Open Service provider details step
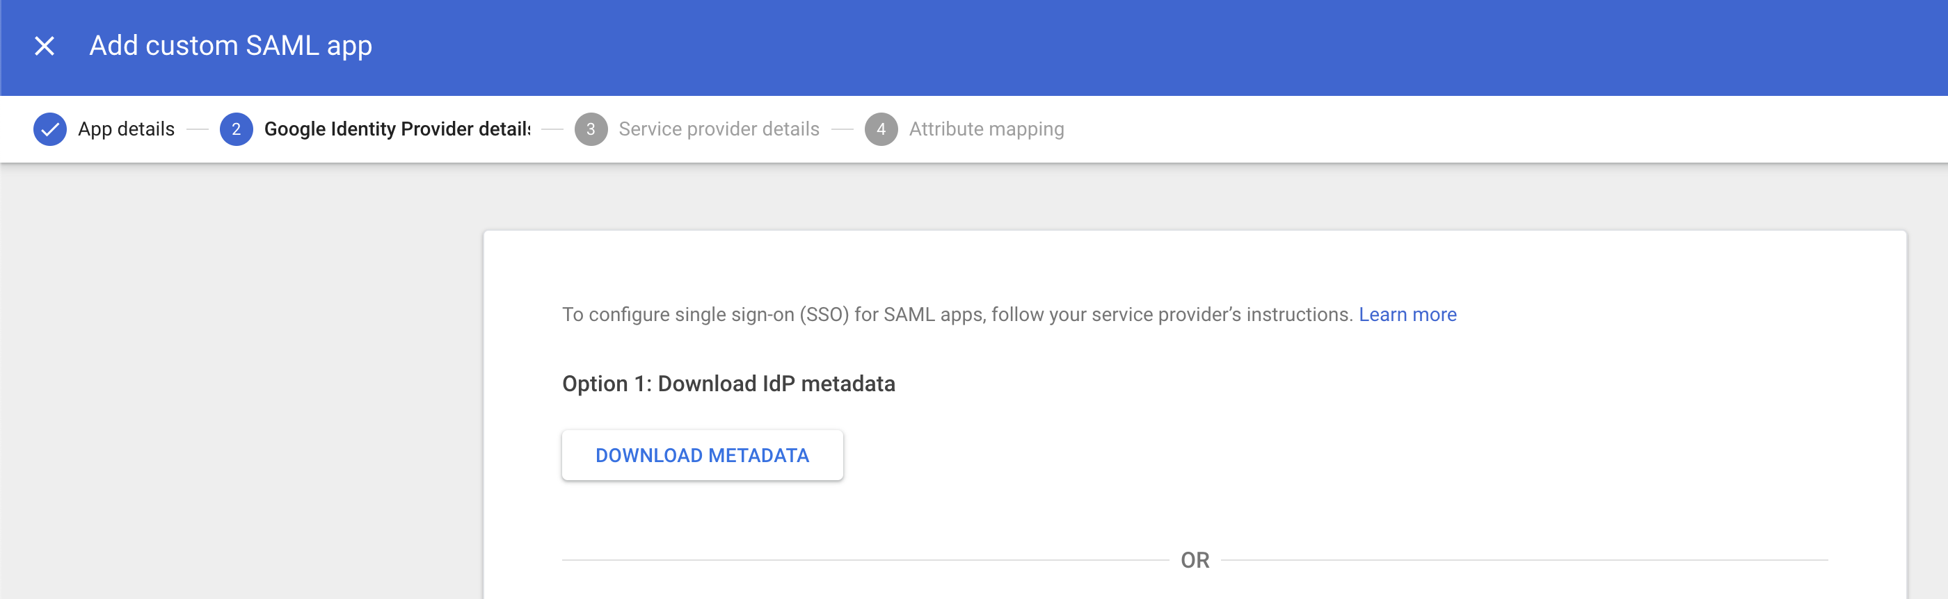This screenshot has height=599, width=1948. coord(719,129)
